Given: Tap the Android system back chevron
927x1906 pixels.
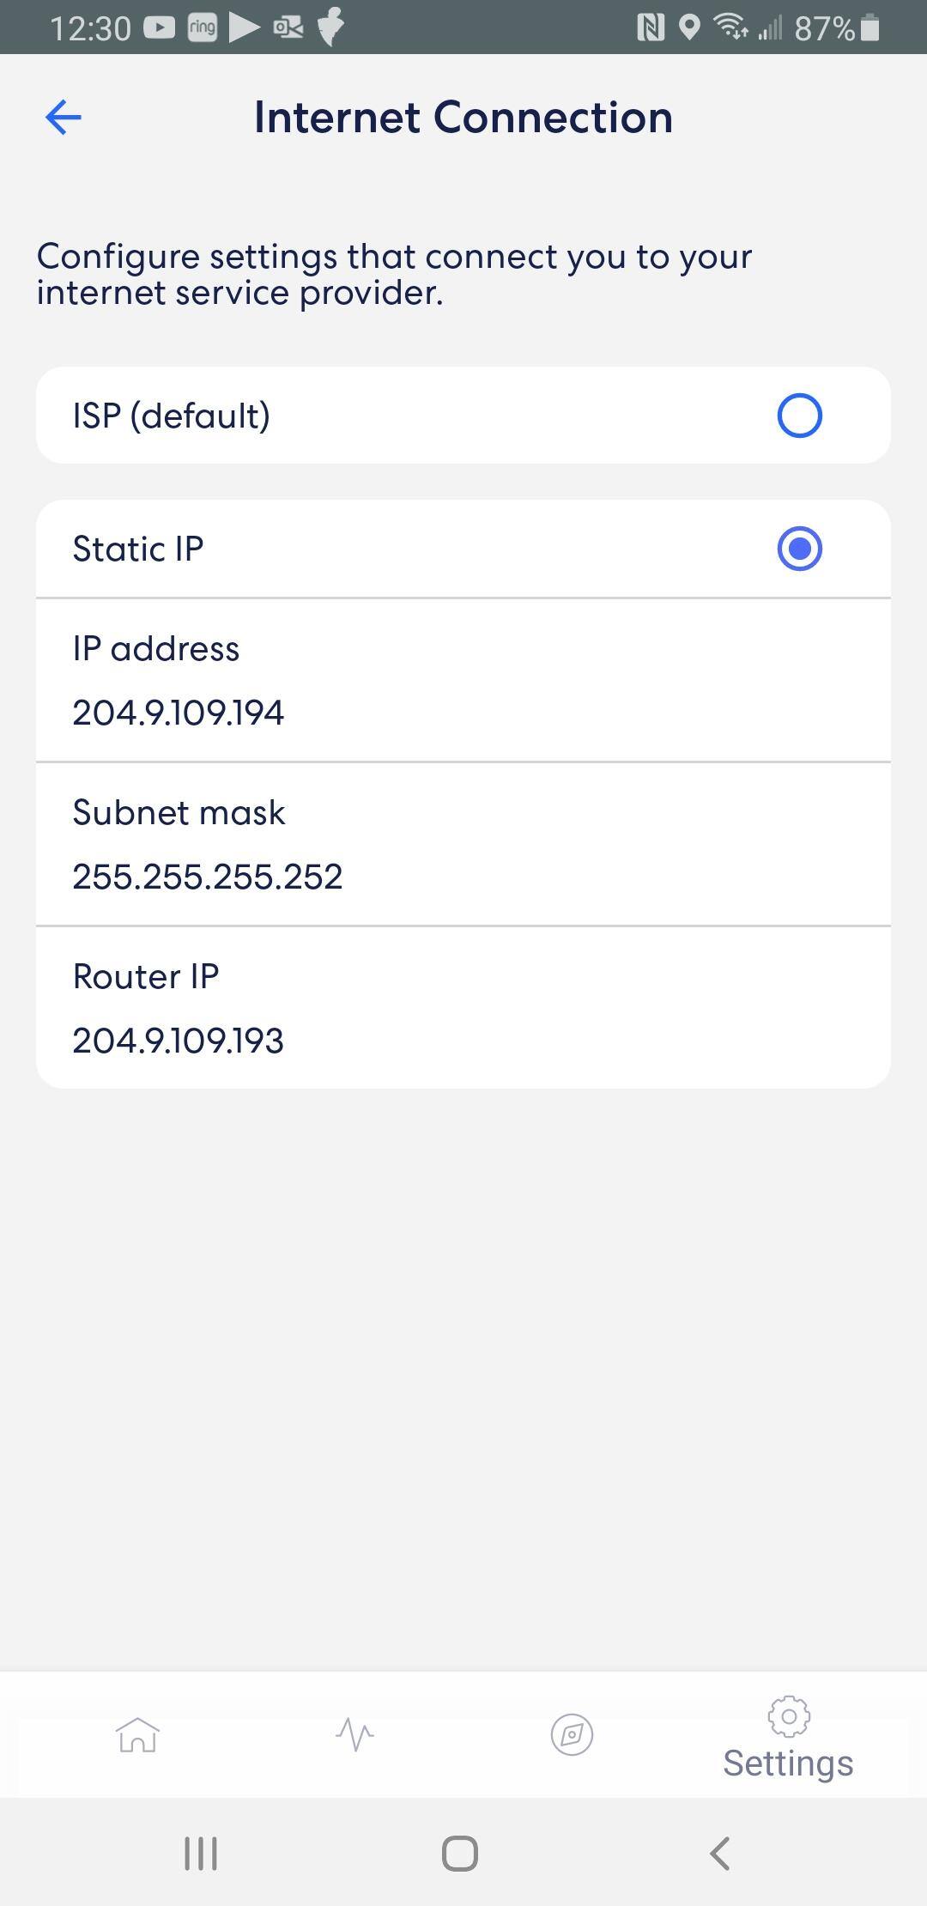Looking at the screenshot, I should tap(720, 1853).
